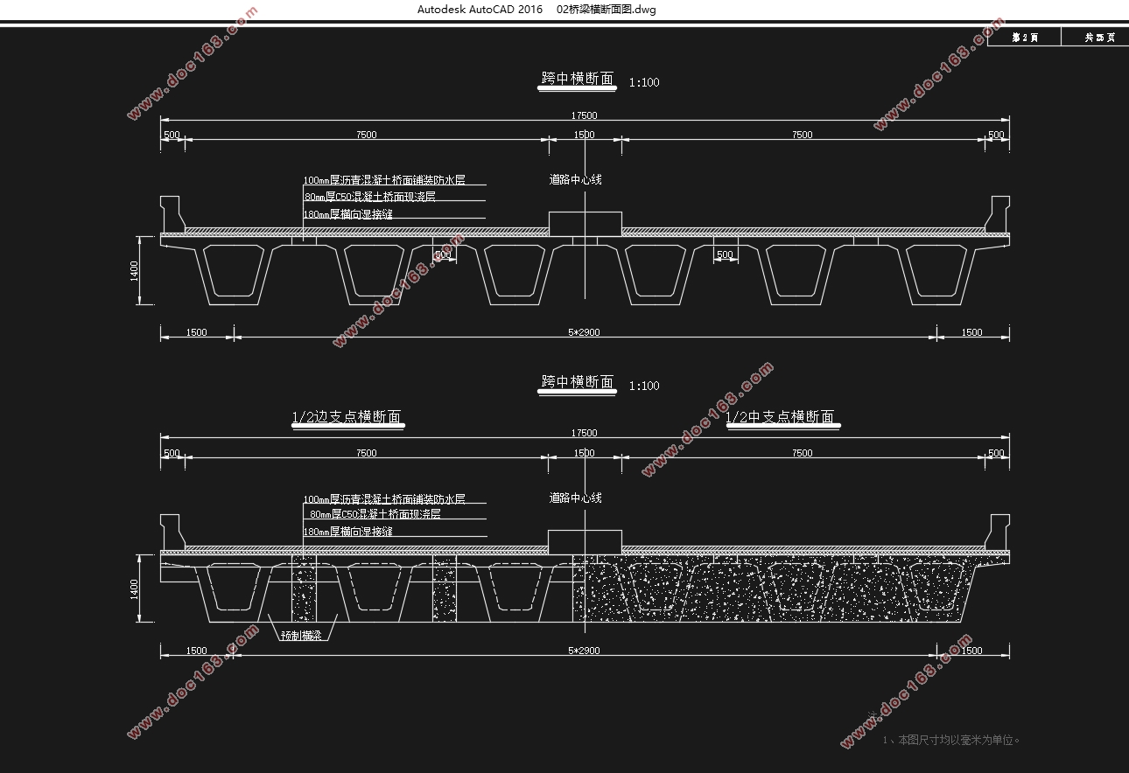This screenshot has height=773, width=1129.
Task: Click the note 本图尺寸均以毫米为单位
Action: coord(959,740)
